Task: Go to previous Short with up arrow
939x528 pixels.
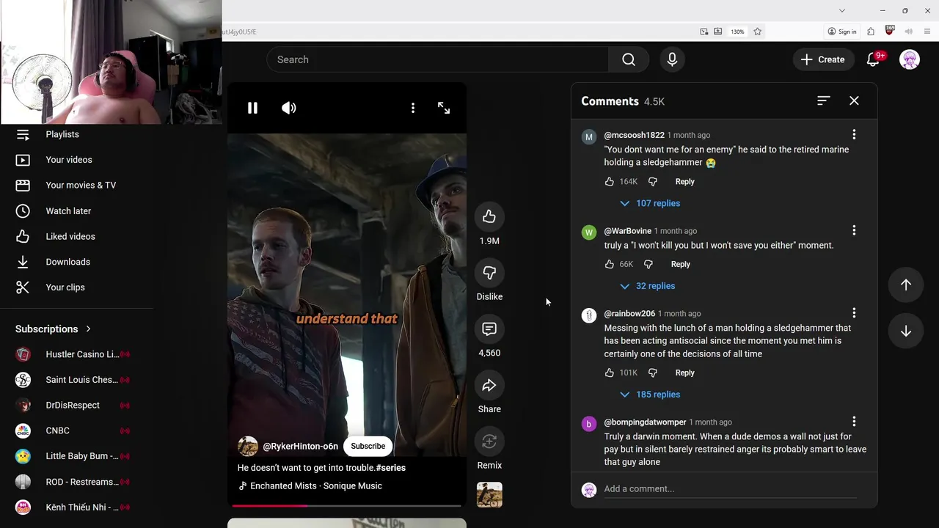Action: pos(906,285)
